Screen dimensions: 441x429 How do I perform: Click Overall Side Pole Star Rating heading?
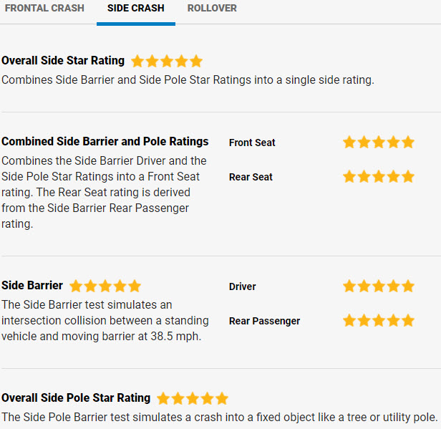pyautogui.click(x=76, y=398)
